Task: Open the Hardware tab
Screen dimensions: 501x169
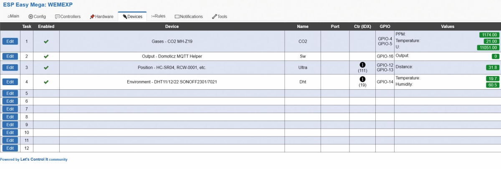Action: (101, 17)
